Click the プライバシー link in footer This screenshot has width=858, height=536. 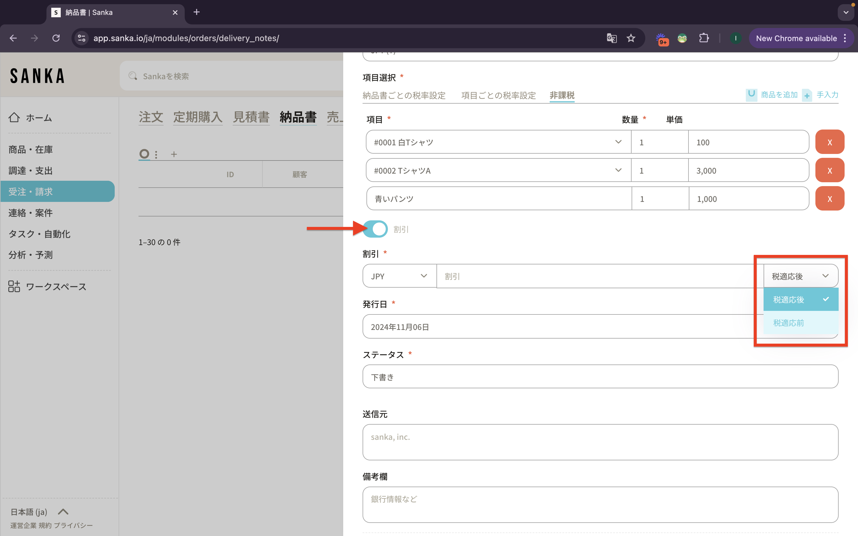tap(73, 525)
